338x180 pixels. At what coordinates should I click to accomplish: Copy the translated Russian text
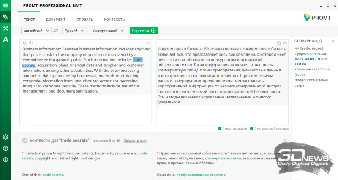coord(279,42)
